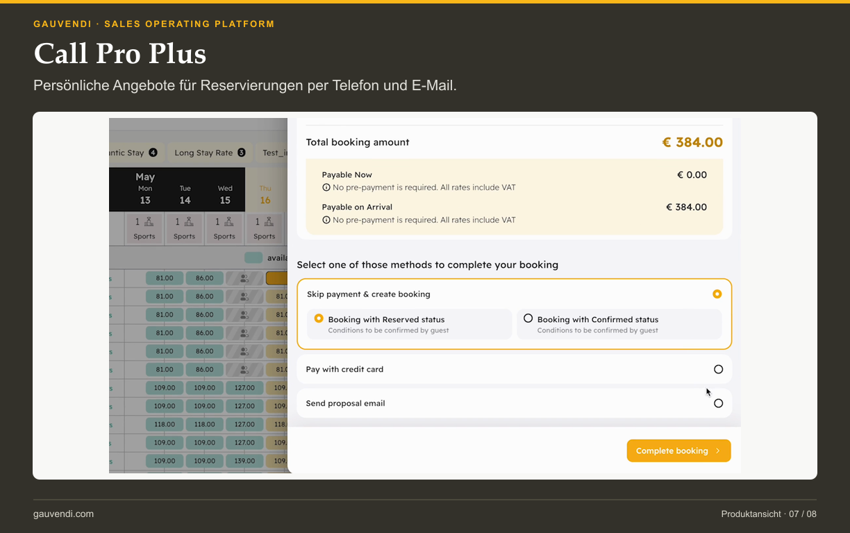Click the 118.00 rate under Monday
Viewport: 850px width, 533px height.
(x=165, y=424)
